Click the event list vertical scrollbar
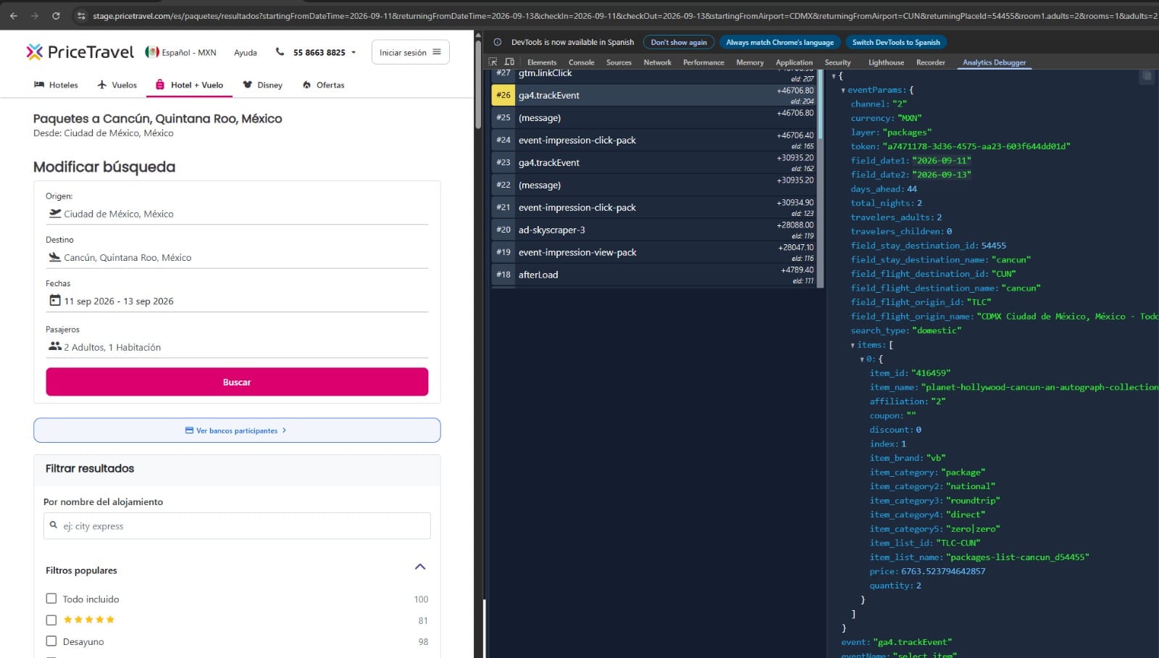The image size is (1159, 658). tap(820, 178)
